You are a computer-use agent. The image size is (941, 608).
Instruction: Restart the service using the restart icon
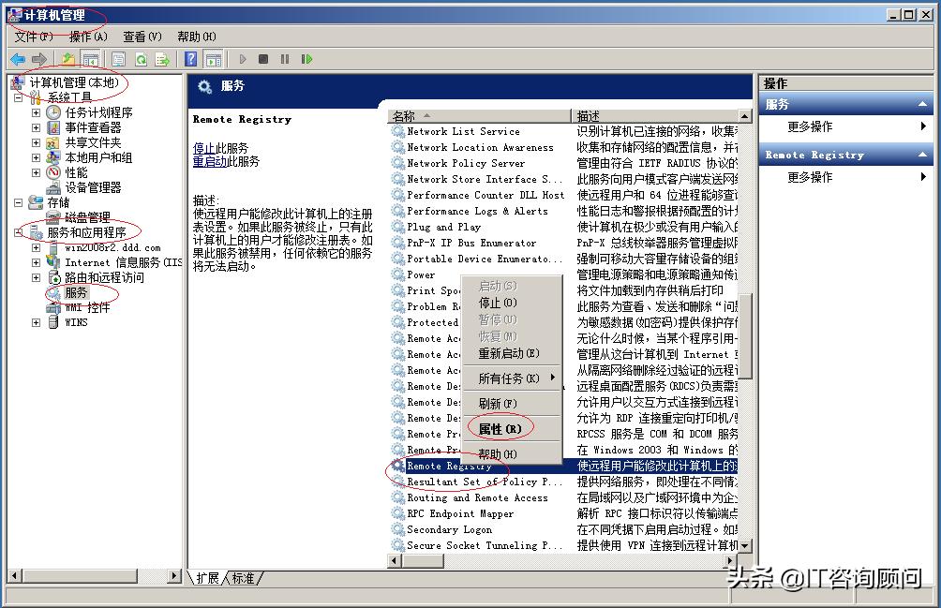pos(307,58)
